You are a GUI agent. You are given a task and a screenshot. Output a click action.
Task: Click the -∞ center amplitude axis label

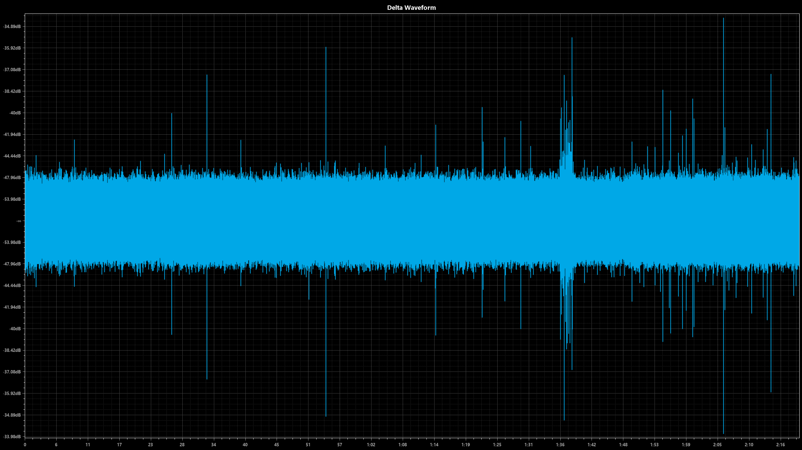point(19,221)
